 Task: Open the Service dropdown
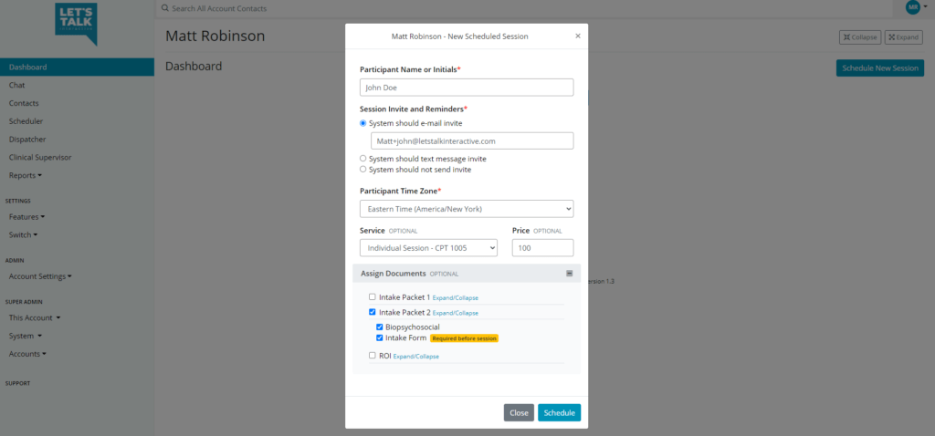pyautogui.click(x=429, y=248)
